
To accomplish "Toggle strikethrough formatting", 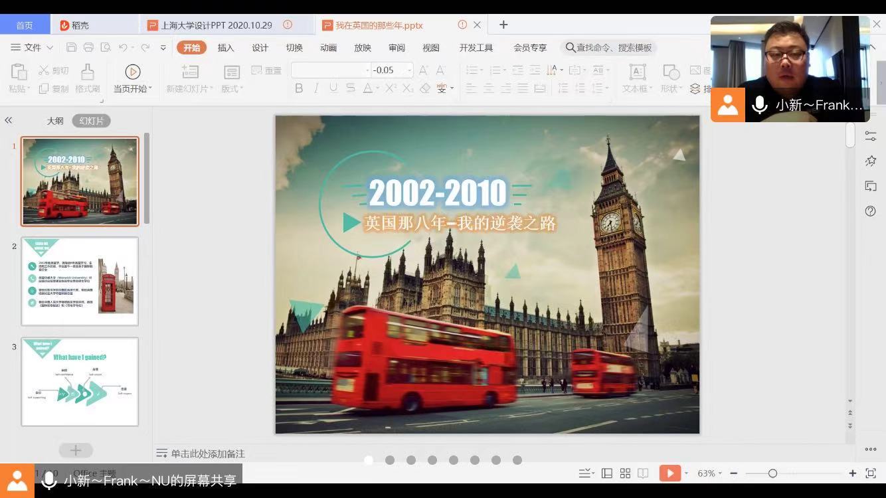I will tap(351, 88).
